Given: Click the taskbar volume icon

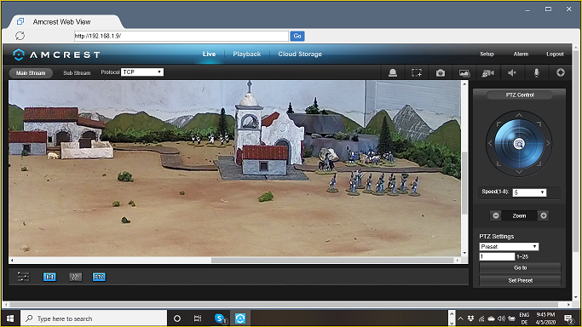Looking at the screenshot, I should 501,318.
